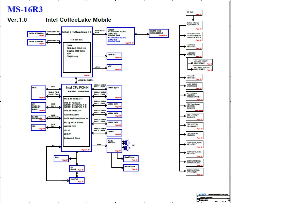Viewport: 289px width, 204px height.
Task: Click the "Audio ALC269" block label
Action: pyautogui.click(x=111, y=142)
